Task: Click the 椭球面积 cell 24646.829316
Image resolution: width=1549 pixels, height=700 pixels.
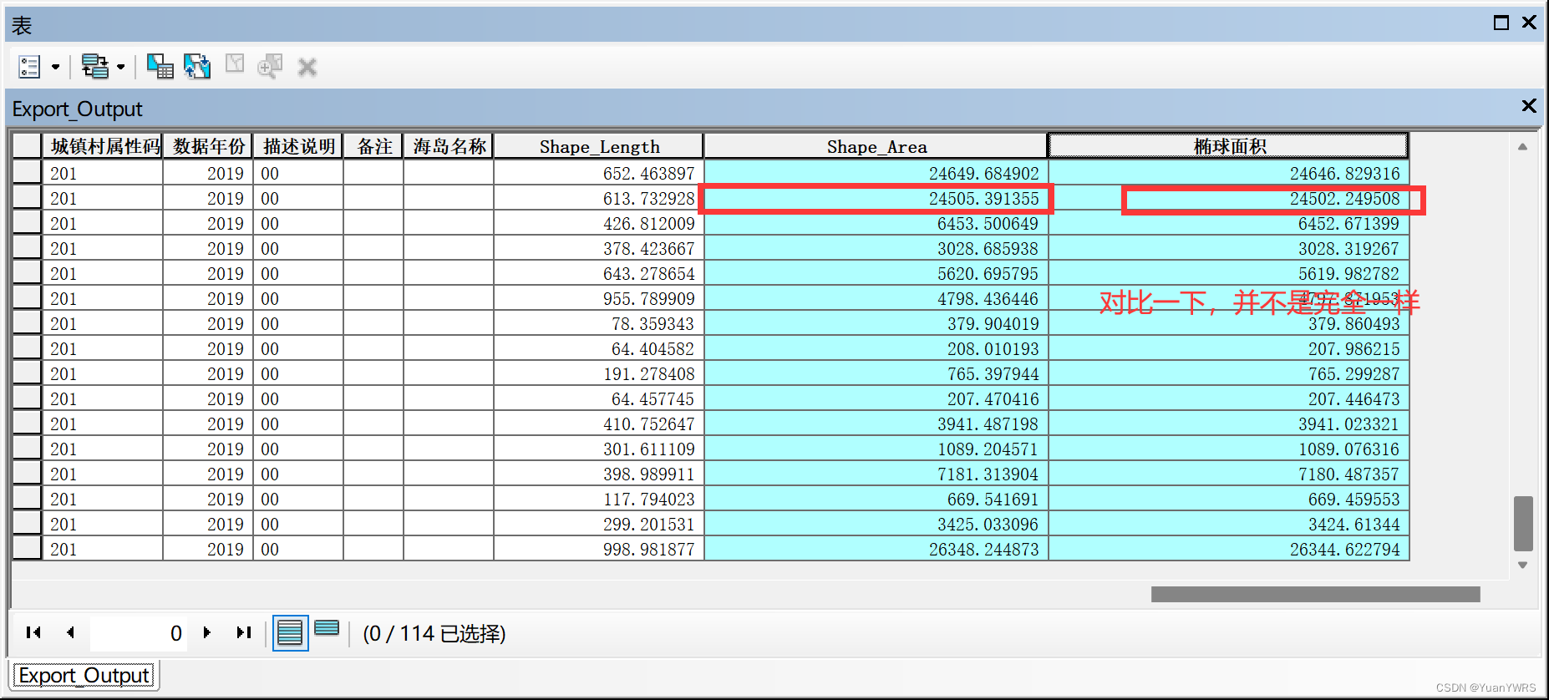Action: coord(1229,173)
